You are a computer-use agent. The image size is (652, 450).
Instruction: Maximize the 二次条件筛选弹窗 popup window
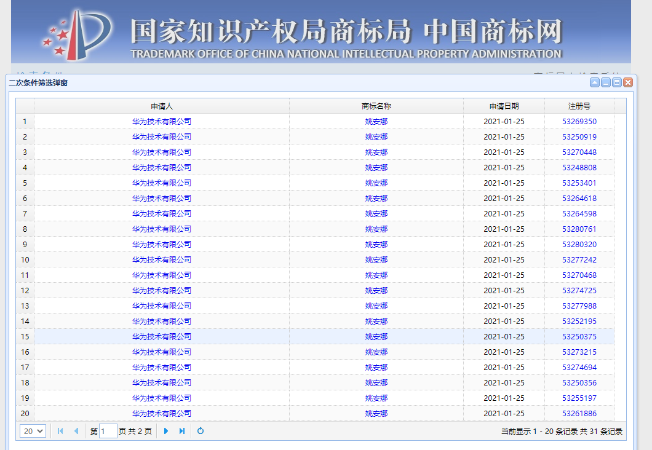617,82
